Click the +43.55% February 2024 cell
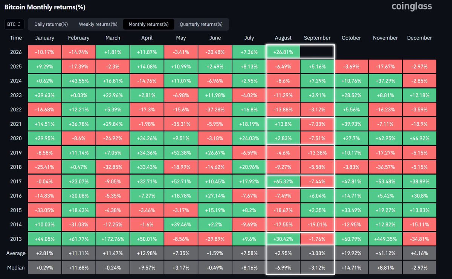Image resolution: width=452 pixels, height=279 pixels. click(x=79, y=81)
